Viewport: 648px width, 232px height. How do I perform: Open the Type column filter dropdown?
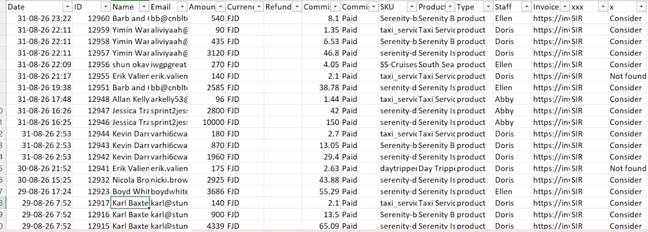pyautogui.click(x=488, y=6)
